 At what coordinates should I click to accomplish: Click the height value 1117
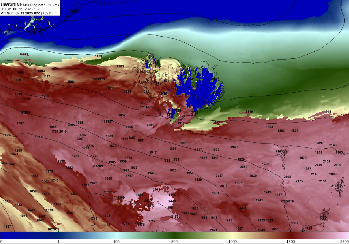pos(47,76)
